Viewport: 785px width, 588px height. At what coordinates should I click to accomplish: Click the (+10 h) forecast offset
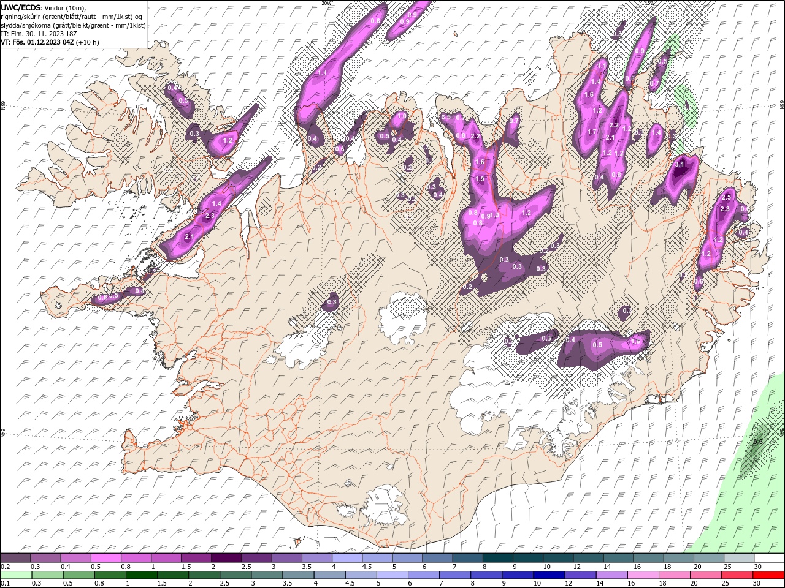87,42
